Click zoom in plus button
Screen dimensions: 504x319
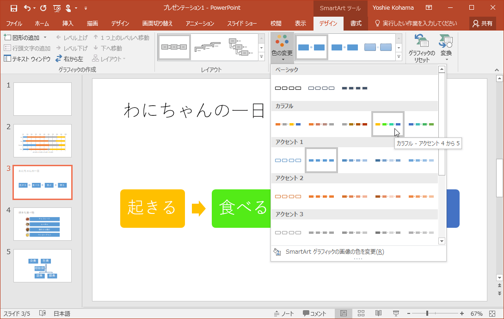coord(462,313)
